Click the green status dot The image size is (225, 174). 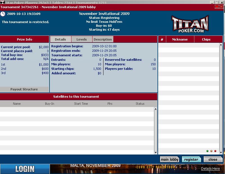pyautogui.click(x=207, y=151)
